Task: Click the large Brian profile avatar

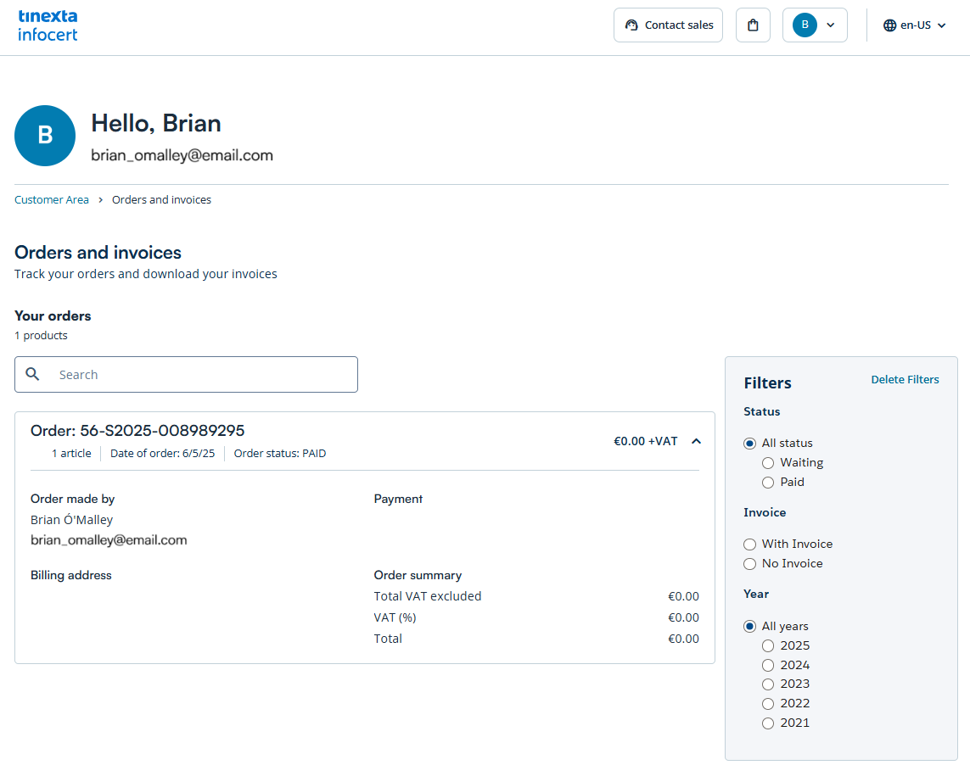Action: (x=45, y=136)
